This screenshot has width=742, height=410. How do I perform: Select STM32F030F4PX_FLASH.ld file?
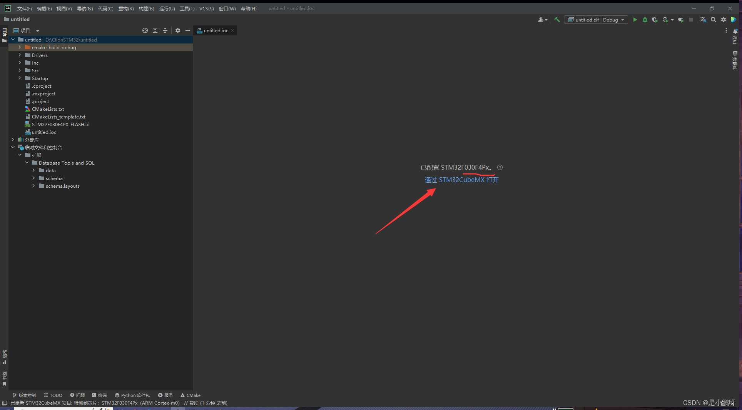(60, 124)
